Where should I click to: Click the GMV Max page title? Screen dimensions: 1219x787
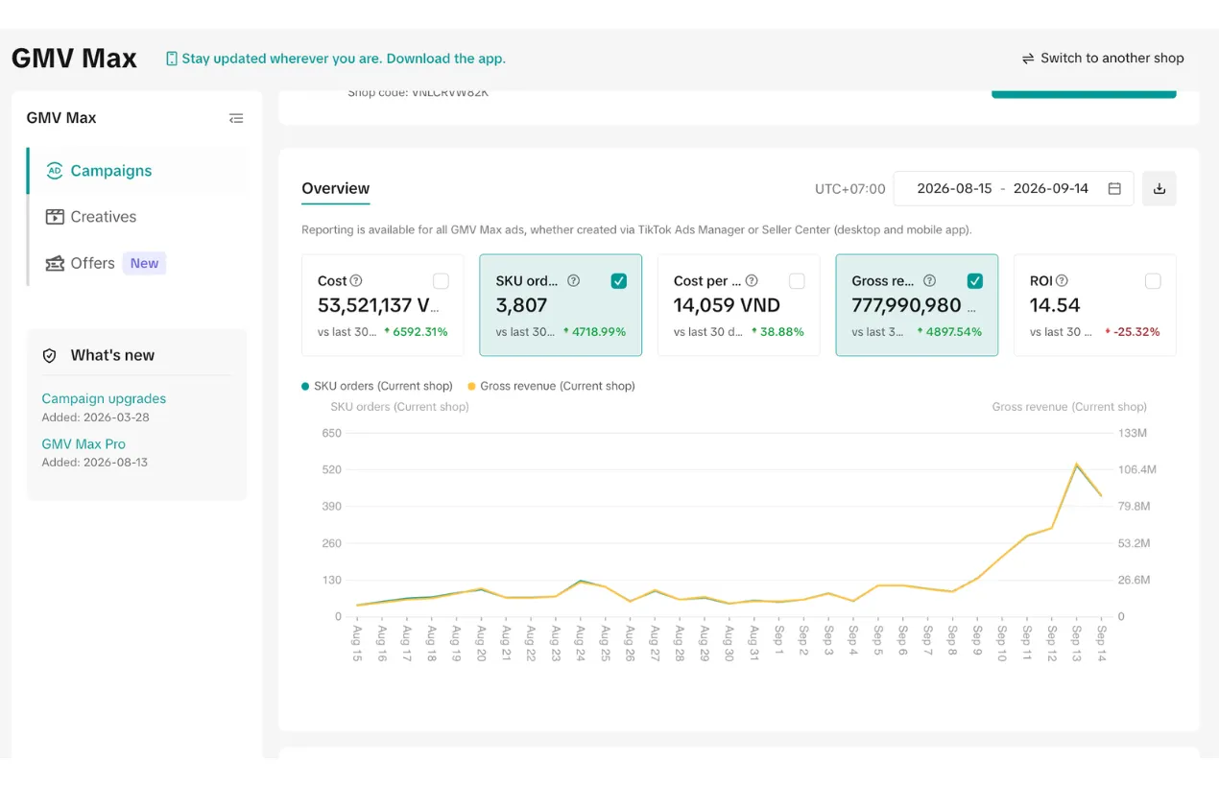(74, 59)
